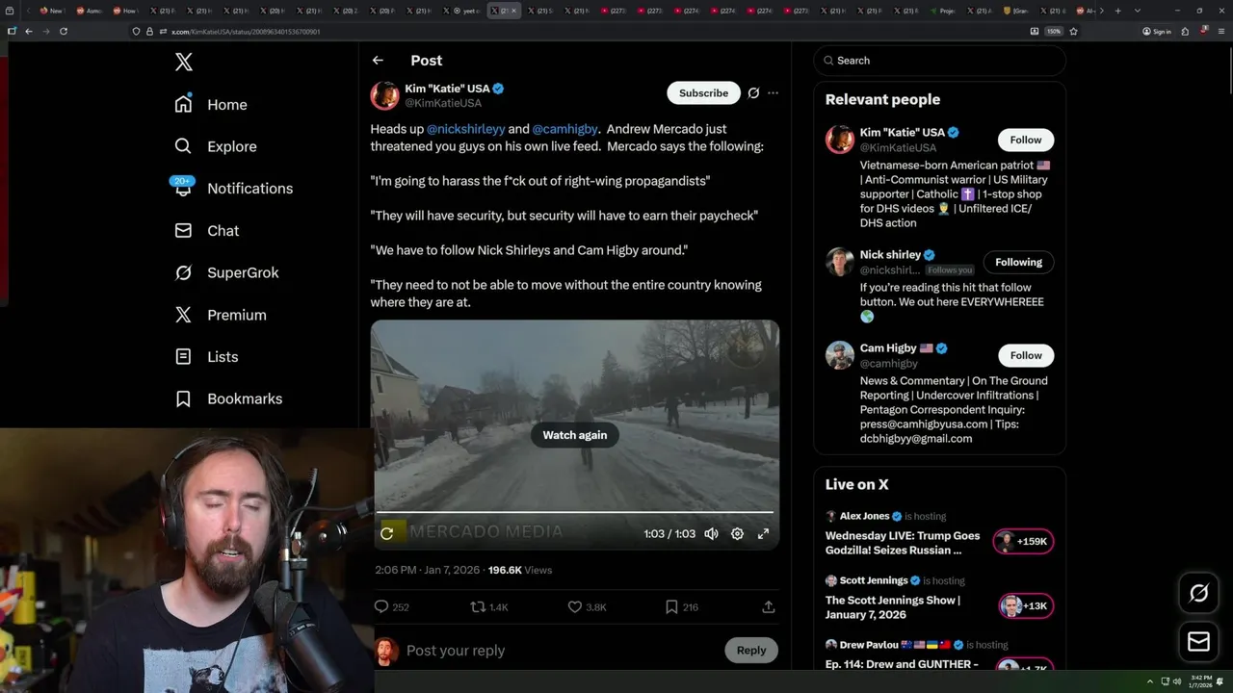This screenshot has height=693, width=1233.
Task: Subscribe to Kim Katie USA
Action: 703,93
